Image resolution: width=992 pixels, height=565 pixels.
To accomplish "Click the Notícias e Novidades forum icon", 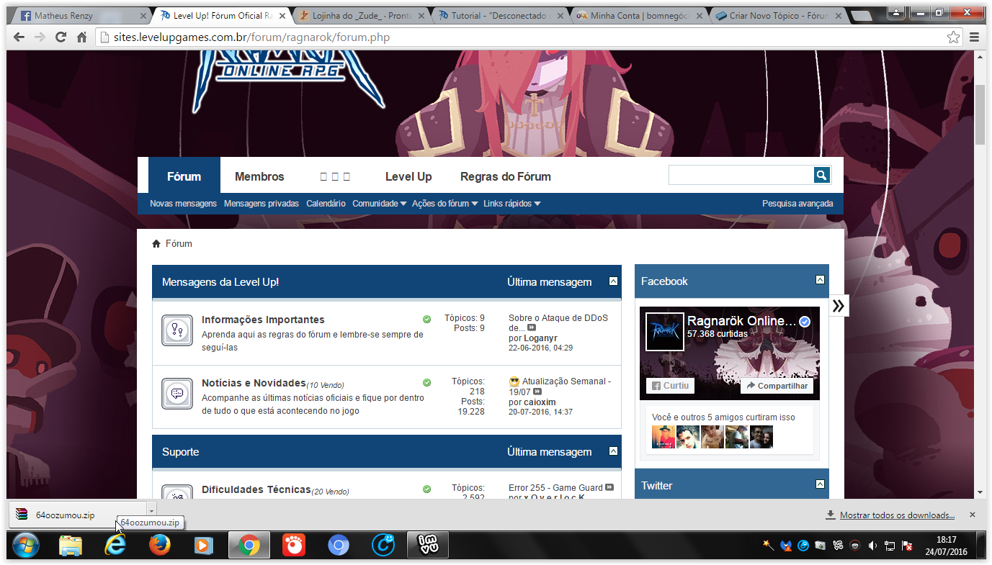I will click(176, 394).
